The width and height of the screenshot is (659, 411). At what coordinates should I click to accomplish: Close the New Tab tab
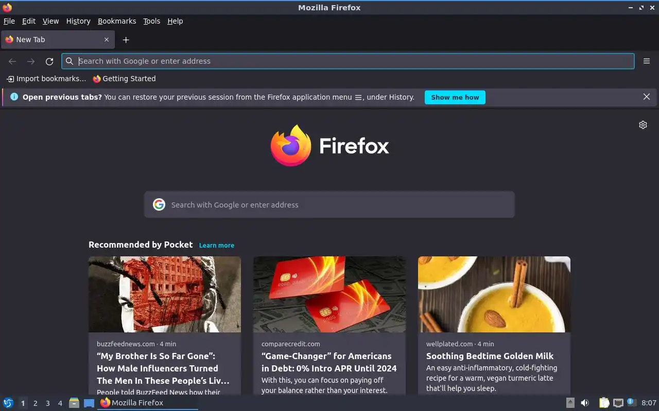107,40
